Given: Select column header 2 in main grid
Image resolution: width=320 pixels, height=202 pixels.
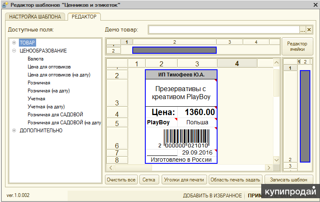Looking at the screenshot, I should tap(161, 63).
